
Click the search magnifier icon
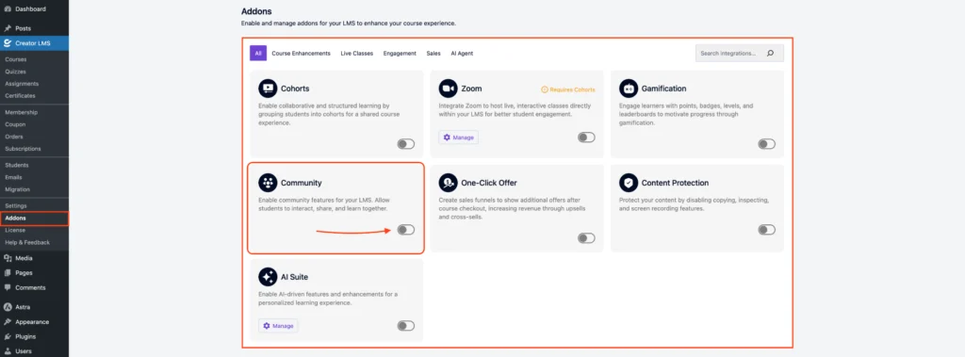coord(770,54)
